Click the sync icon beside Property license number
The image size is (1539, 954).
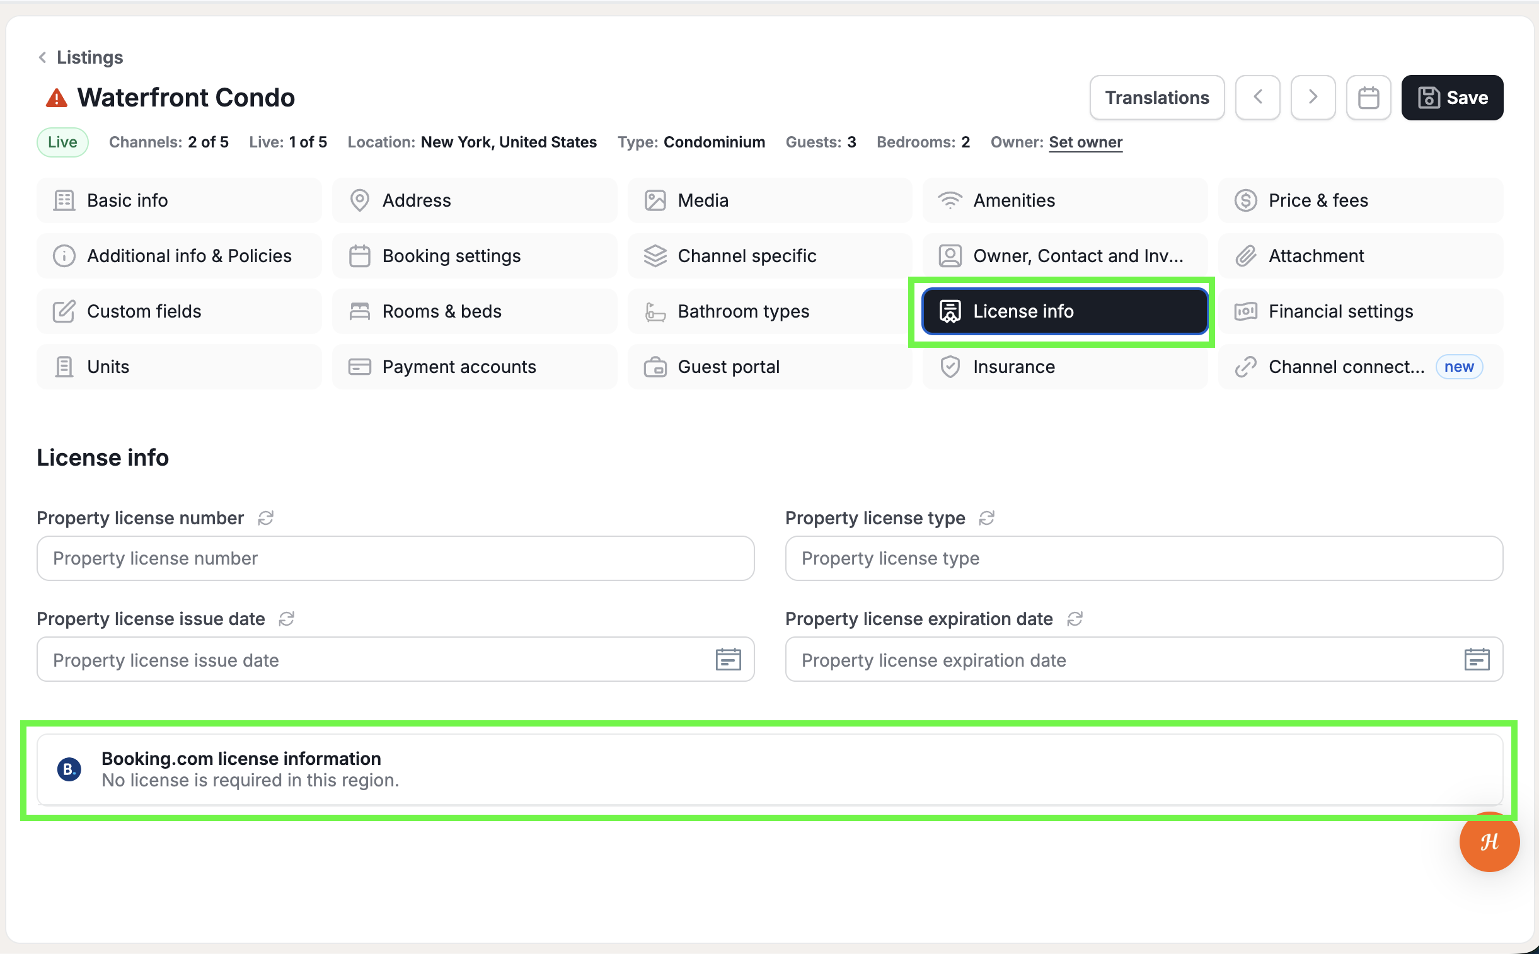pos(266,518)
